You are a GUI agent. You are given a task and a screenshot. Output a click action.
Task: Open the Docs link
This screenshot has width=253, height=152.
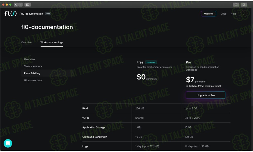pyautogui.click(x=223, y=14)
